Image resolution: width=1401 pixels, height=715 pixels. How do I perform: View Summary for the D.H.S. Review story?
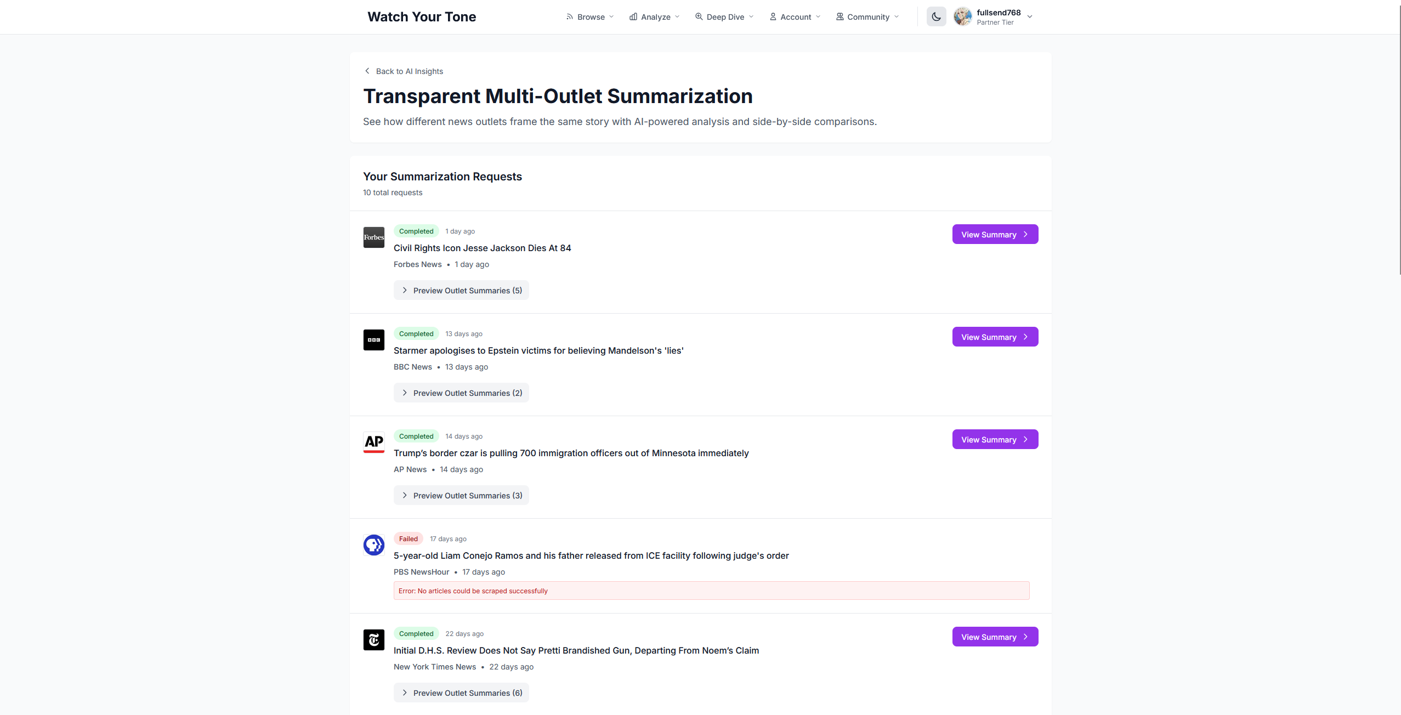coord(995,637)
